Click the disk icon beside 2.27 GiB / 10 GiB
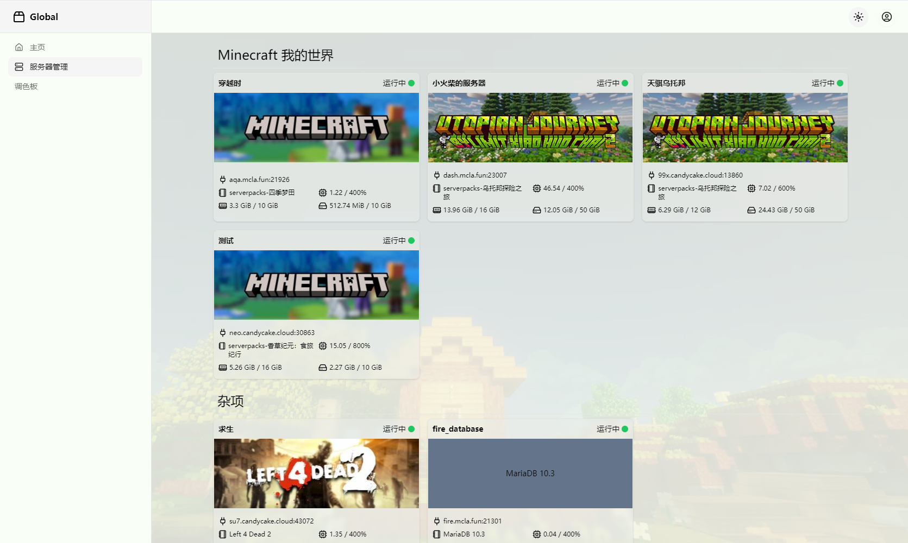Screen dimensions: 908x543 (x=323, y=368)
